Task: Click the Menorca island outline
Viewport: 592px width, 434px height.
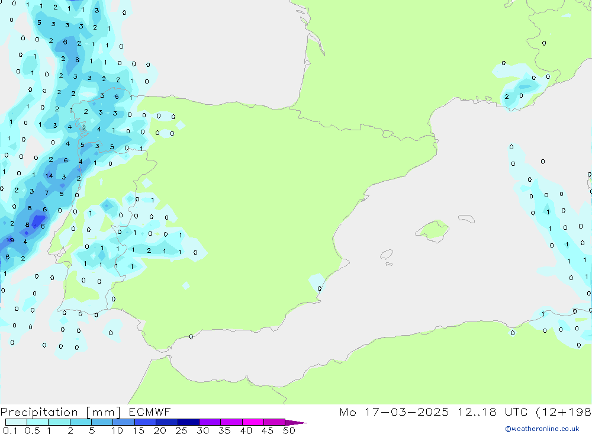Action: 466,219
